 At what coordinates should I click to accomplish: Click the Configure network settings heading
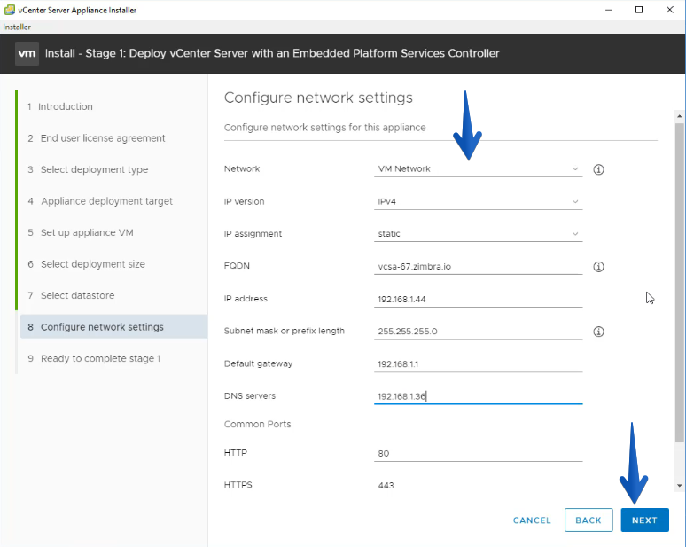[x=318, y=98]
